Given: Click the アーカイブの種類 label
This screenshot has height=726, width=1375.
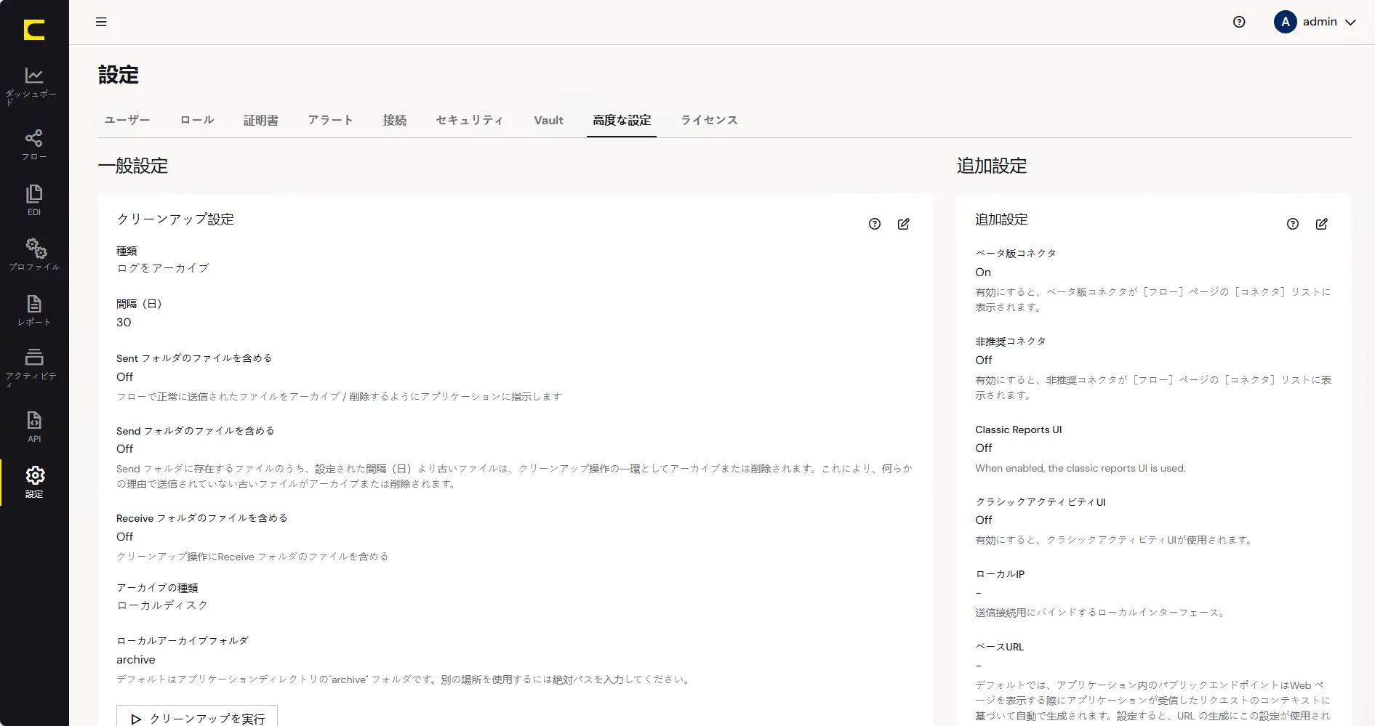Looking at the screenshot, I should (157, 588).
